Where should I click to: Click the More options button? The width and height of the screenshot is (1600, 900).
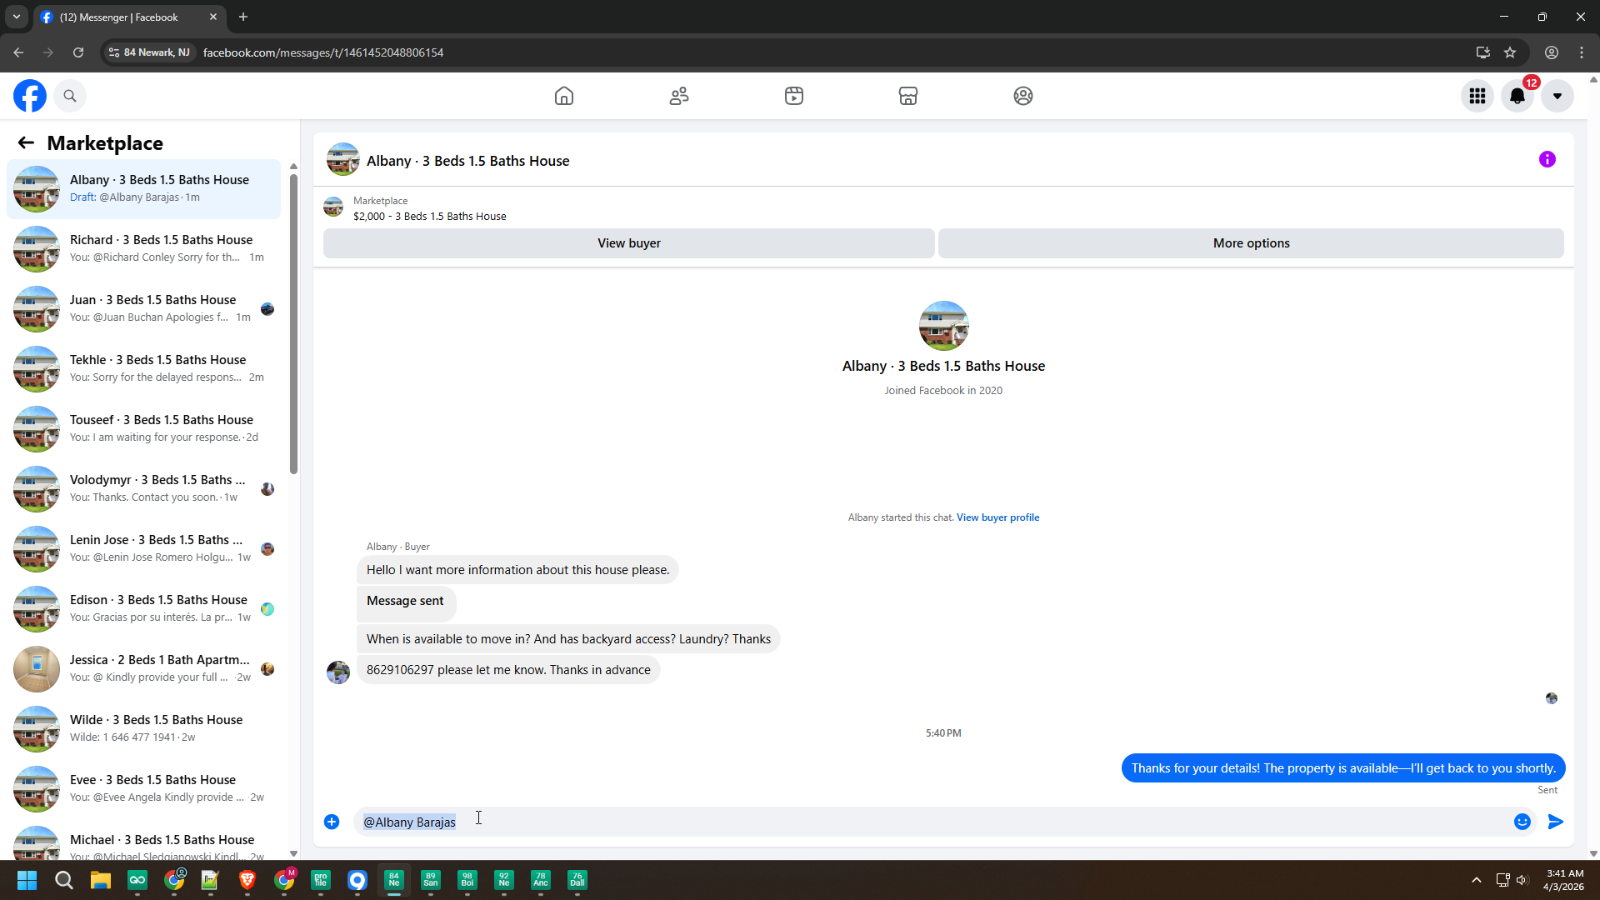[1252, 243]
